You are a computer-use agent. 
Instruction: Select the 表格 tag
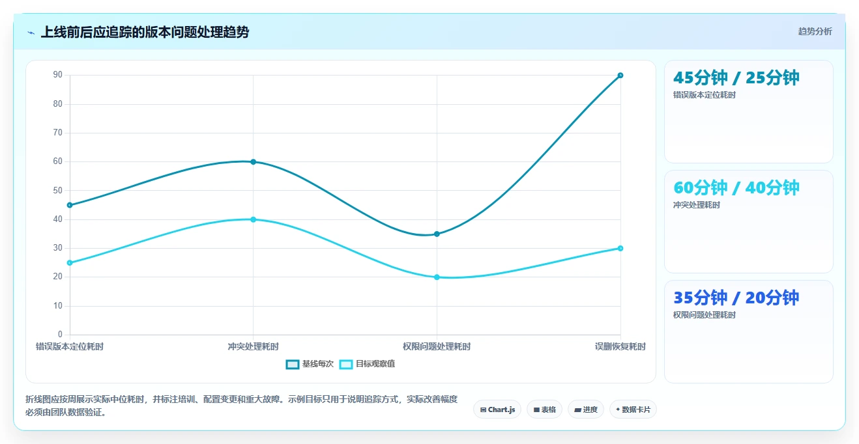tap(544, 409)
